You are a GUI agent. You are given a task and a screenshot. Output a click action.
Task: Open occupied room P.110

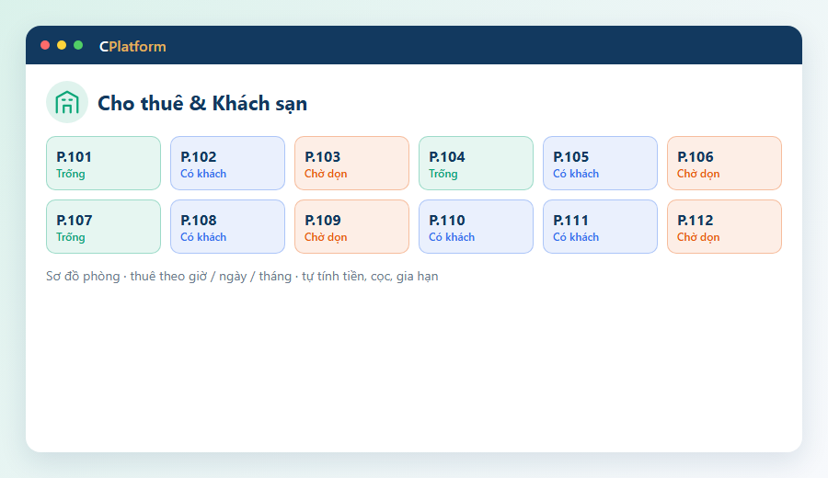pos(476,226)
